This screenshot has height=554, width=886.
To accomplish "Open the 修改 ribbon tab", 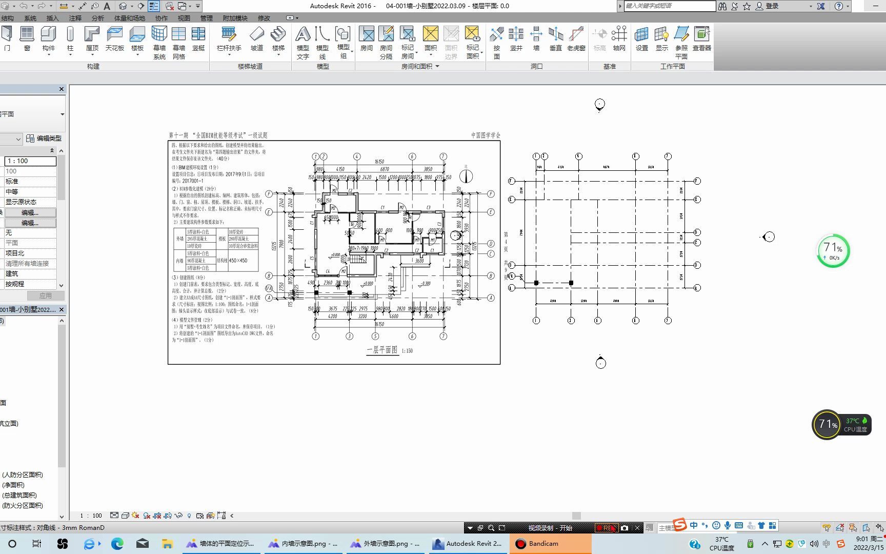I will pos(264,18).
